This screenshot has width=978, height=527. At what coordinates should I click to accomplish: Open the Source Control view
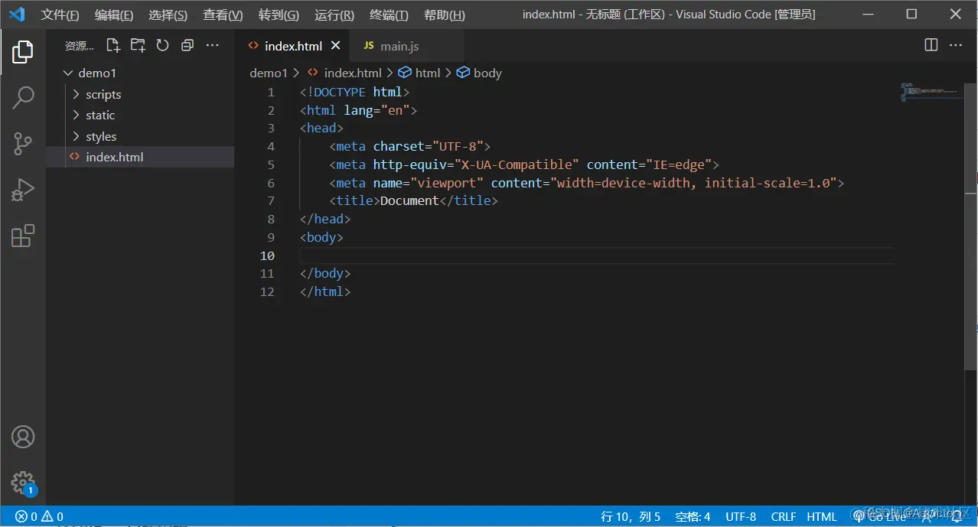(23, 143)
